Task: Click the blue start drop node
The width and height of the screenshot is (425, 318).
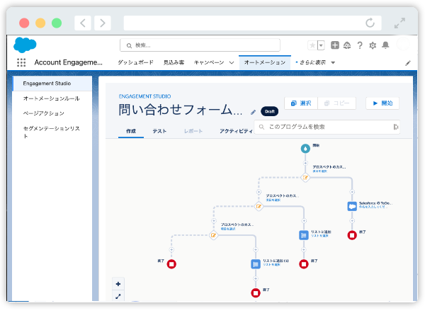Action: (x=305, y=149)
